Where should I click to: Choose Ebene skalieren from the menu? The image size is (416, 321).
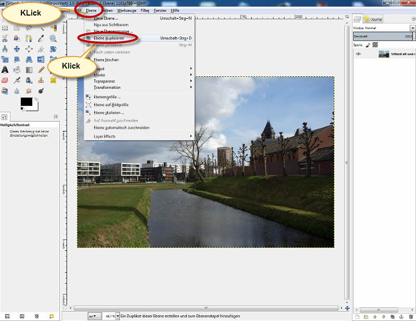pos(109,112)
